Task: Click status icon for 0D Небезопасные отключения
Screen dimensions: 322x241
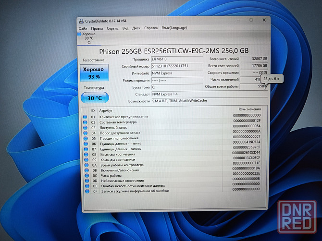Action: (x=87, y=181)
